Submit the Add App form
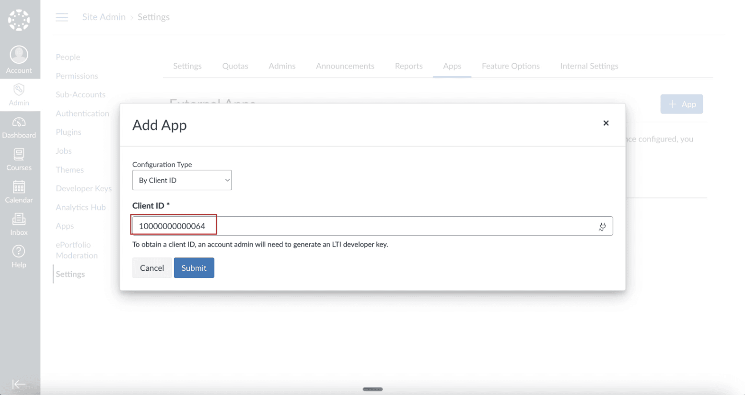 point(194,267)
